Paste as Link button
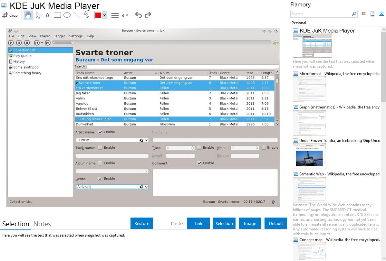The width and height of the screenshot is (386, 261). click(x=198, y=223)
